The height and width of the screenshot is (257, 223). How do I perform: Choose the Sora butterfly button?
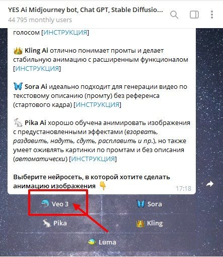pyautogui.click(x=149, y=204)
